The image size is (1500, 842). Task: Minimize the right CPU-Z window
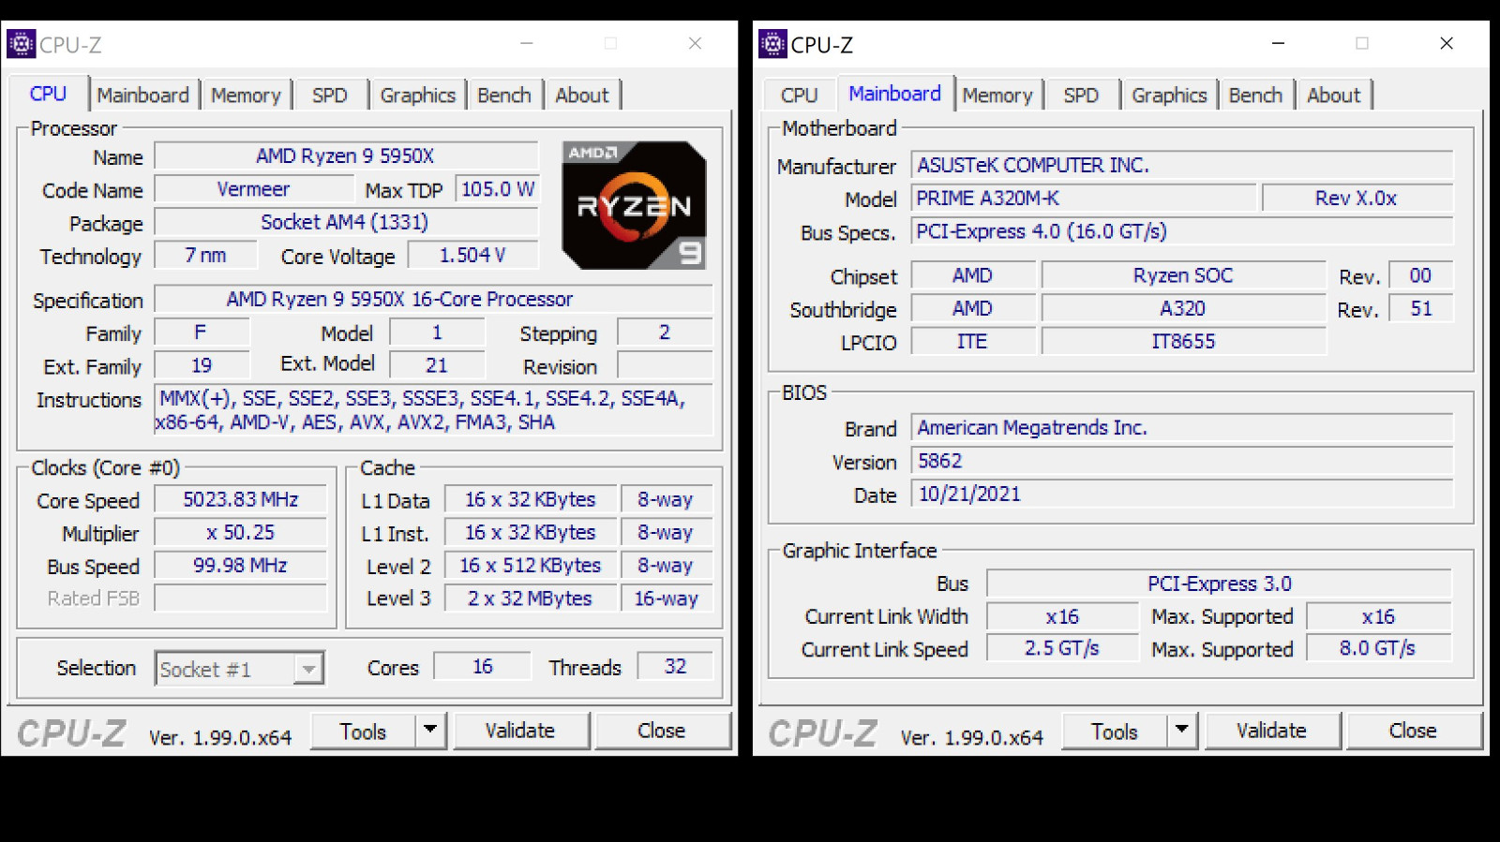1278,43
